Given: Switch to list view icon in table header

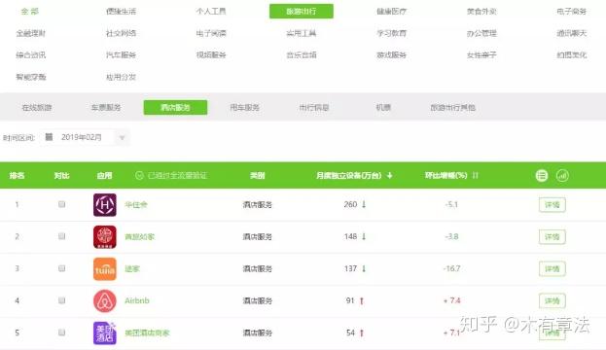Looking at the screenshot, I should pyautogui.click(x=542, y=176).
